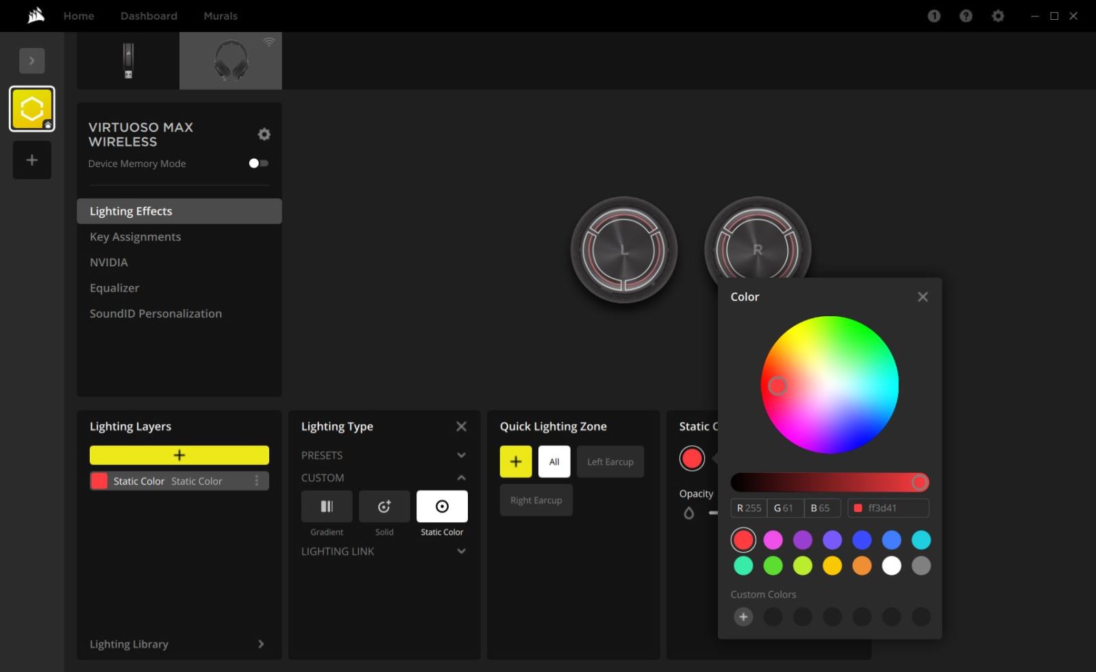The height and width of the screenshot is (672, 1096).
Task: Pick the red preset color swatch
Action: click(x=743, y=540)
